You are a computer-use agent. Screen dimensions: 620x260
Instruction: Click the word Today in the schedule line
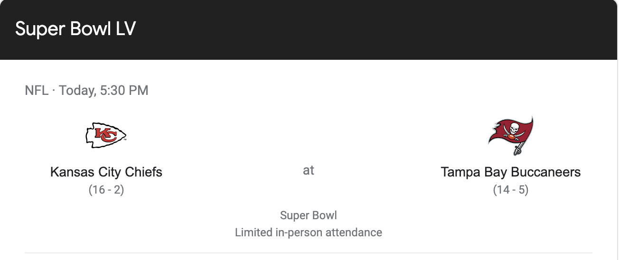76,90
